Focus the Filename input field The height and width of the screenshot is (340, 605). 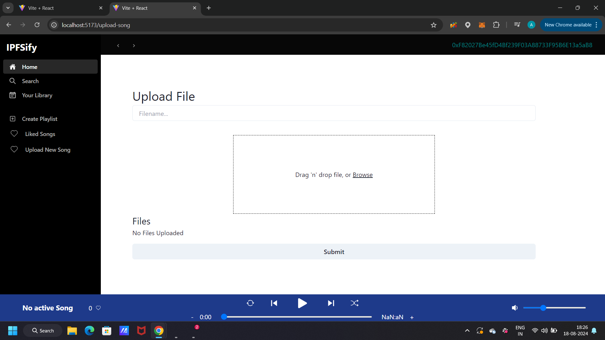(x=334, y=113)
